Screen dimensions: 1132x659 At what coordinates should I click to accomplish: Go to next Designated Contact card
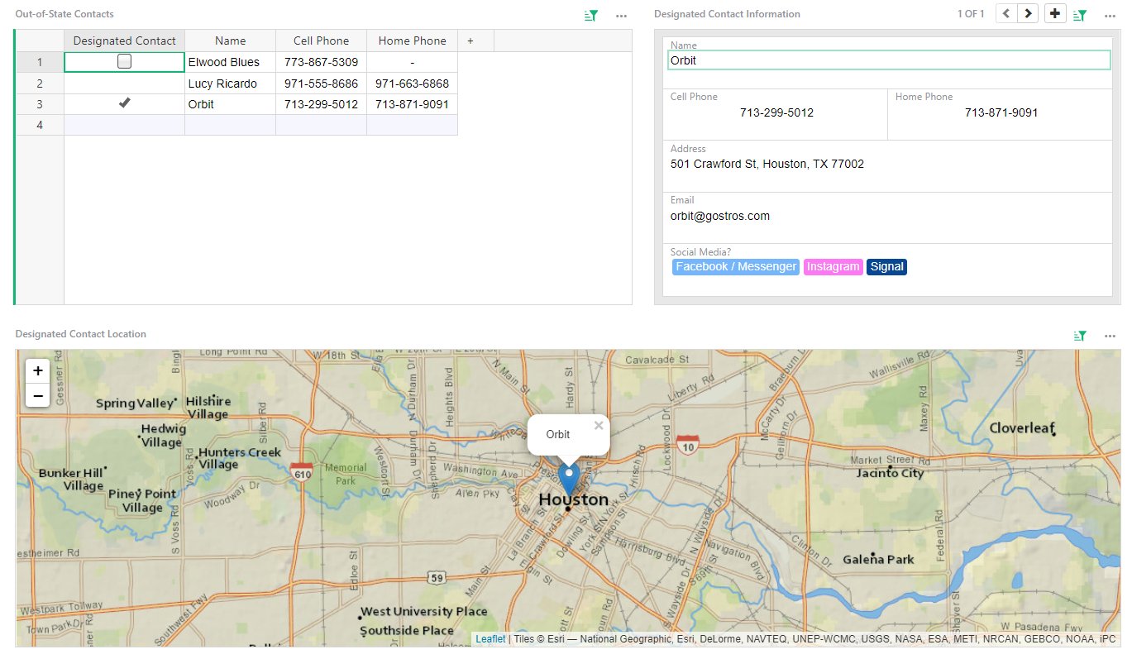click(x=1028, y=13)
